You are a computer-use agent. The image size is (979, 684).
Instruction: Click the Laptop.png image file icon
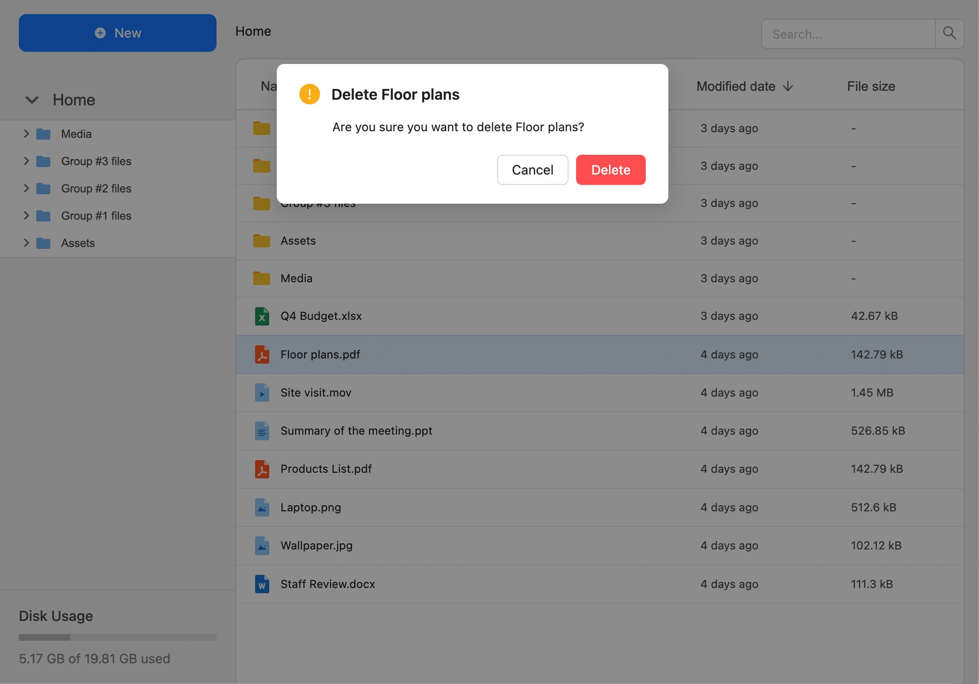[x=262, y=508]
